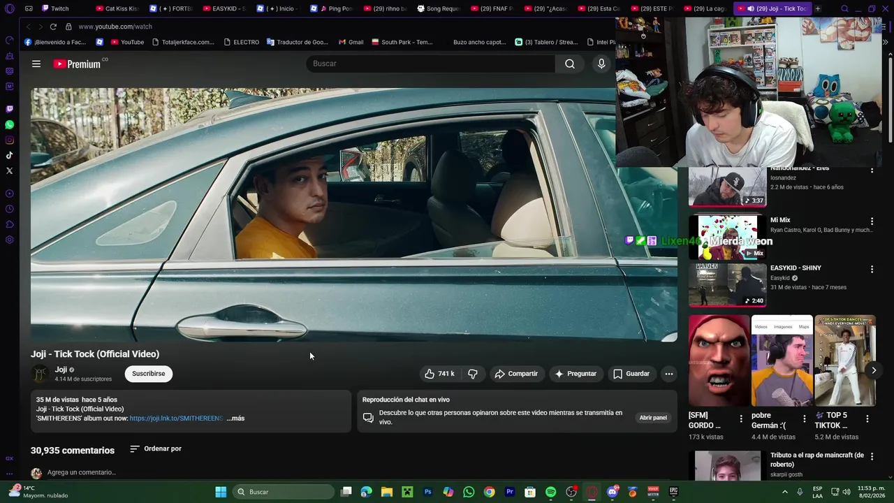This screenshot has width=894, height=503.
Task: Focus the YouTube Buscar search box
Action: point(431,64)
